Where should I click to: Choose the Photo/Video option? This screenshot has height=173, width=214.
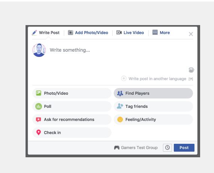click(x=72, y=93)
